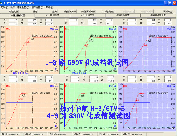
Task: Start the 1-2路测试开始 test
Action: pos(86,11)
